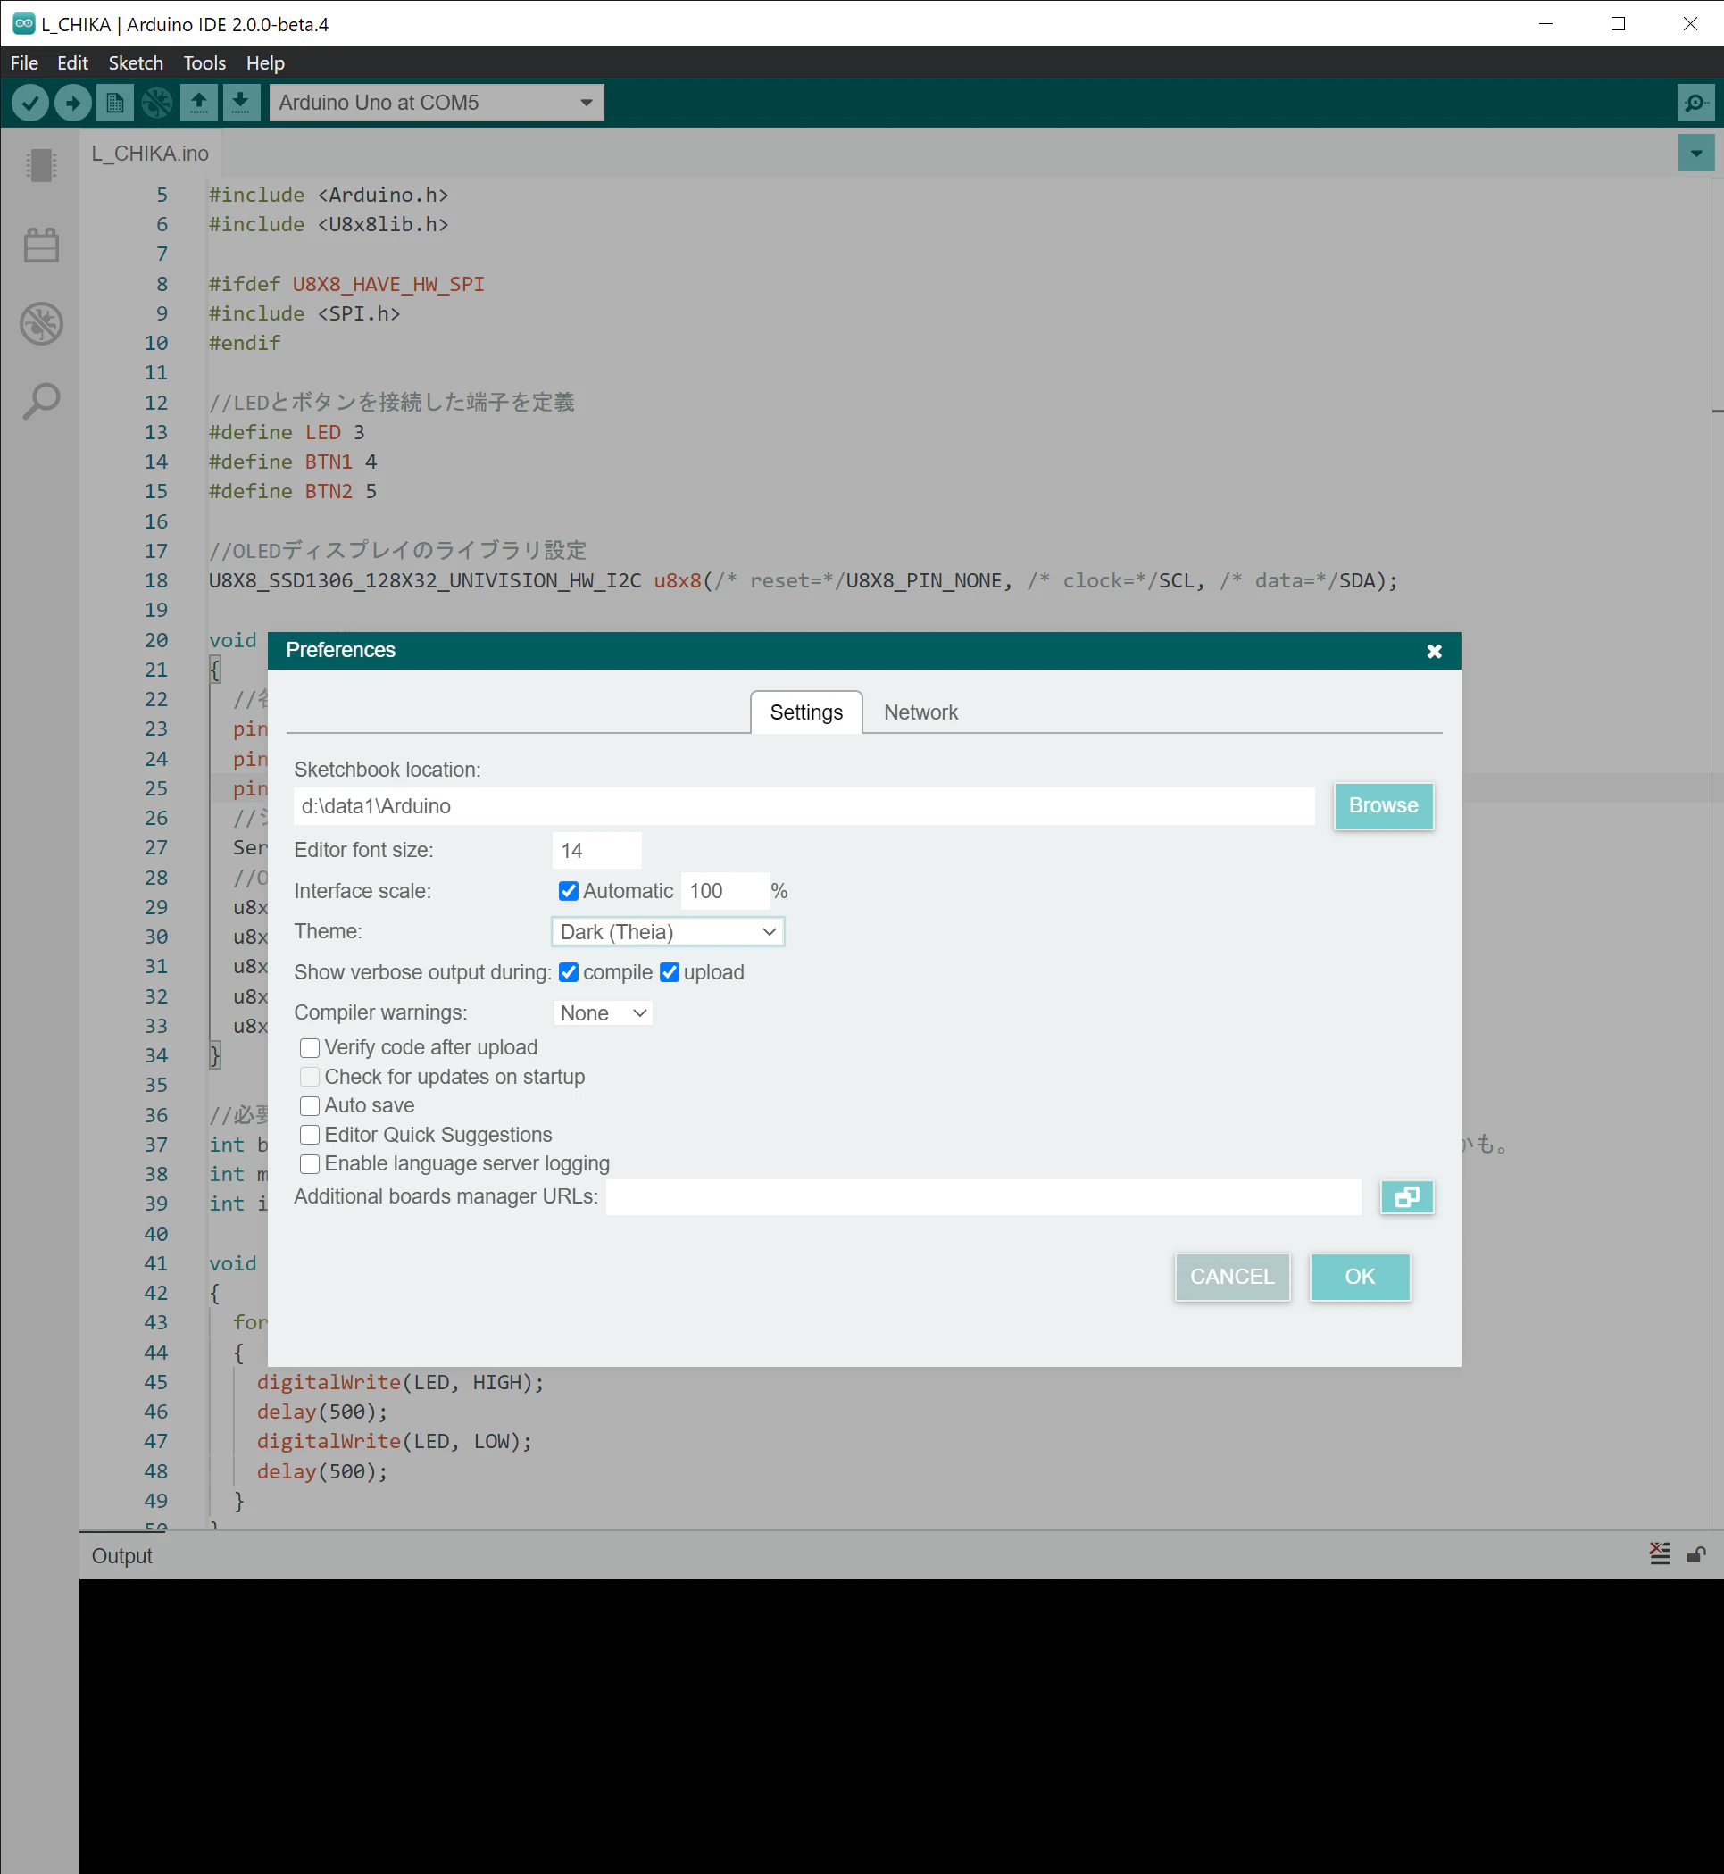Click the Editor font size field

tap(597, 850)
